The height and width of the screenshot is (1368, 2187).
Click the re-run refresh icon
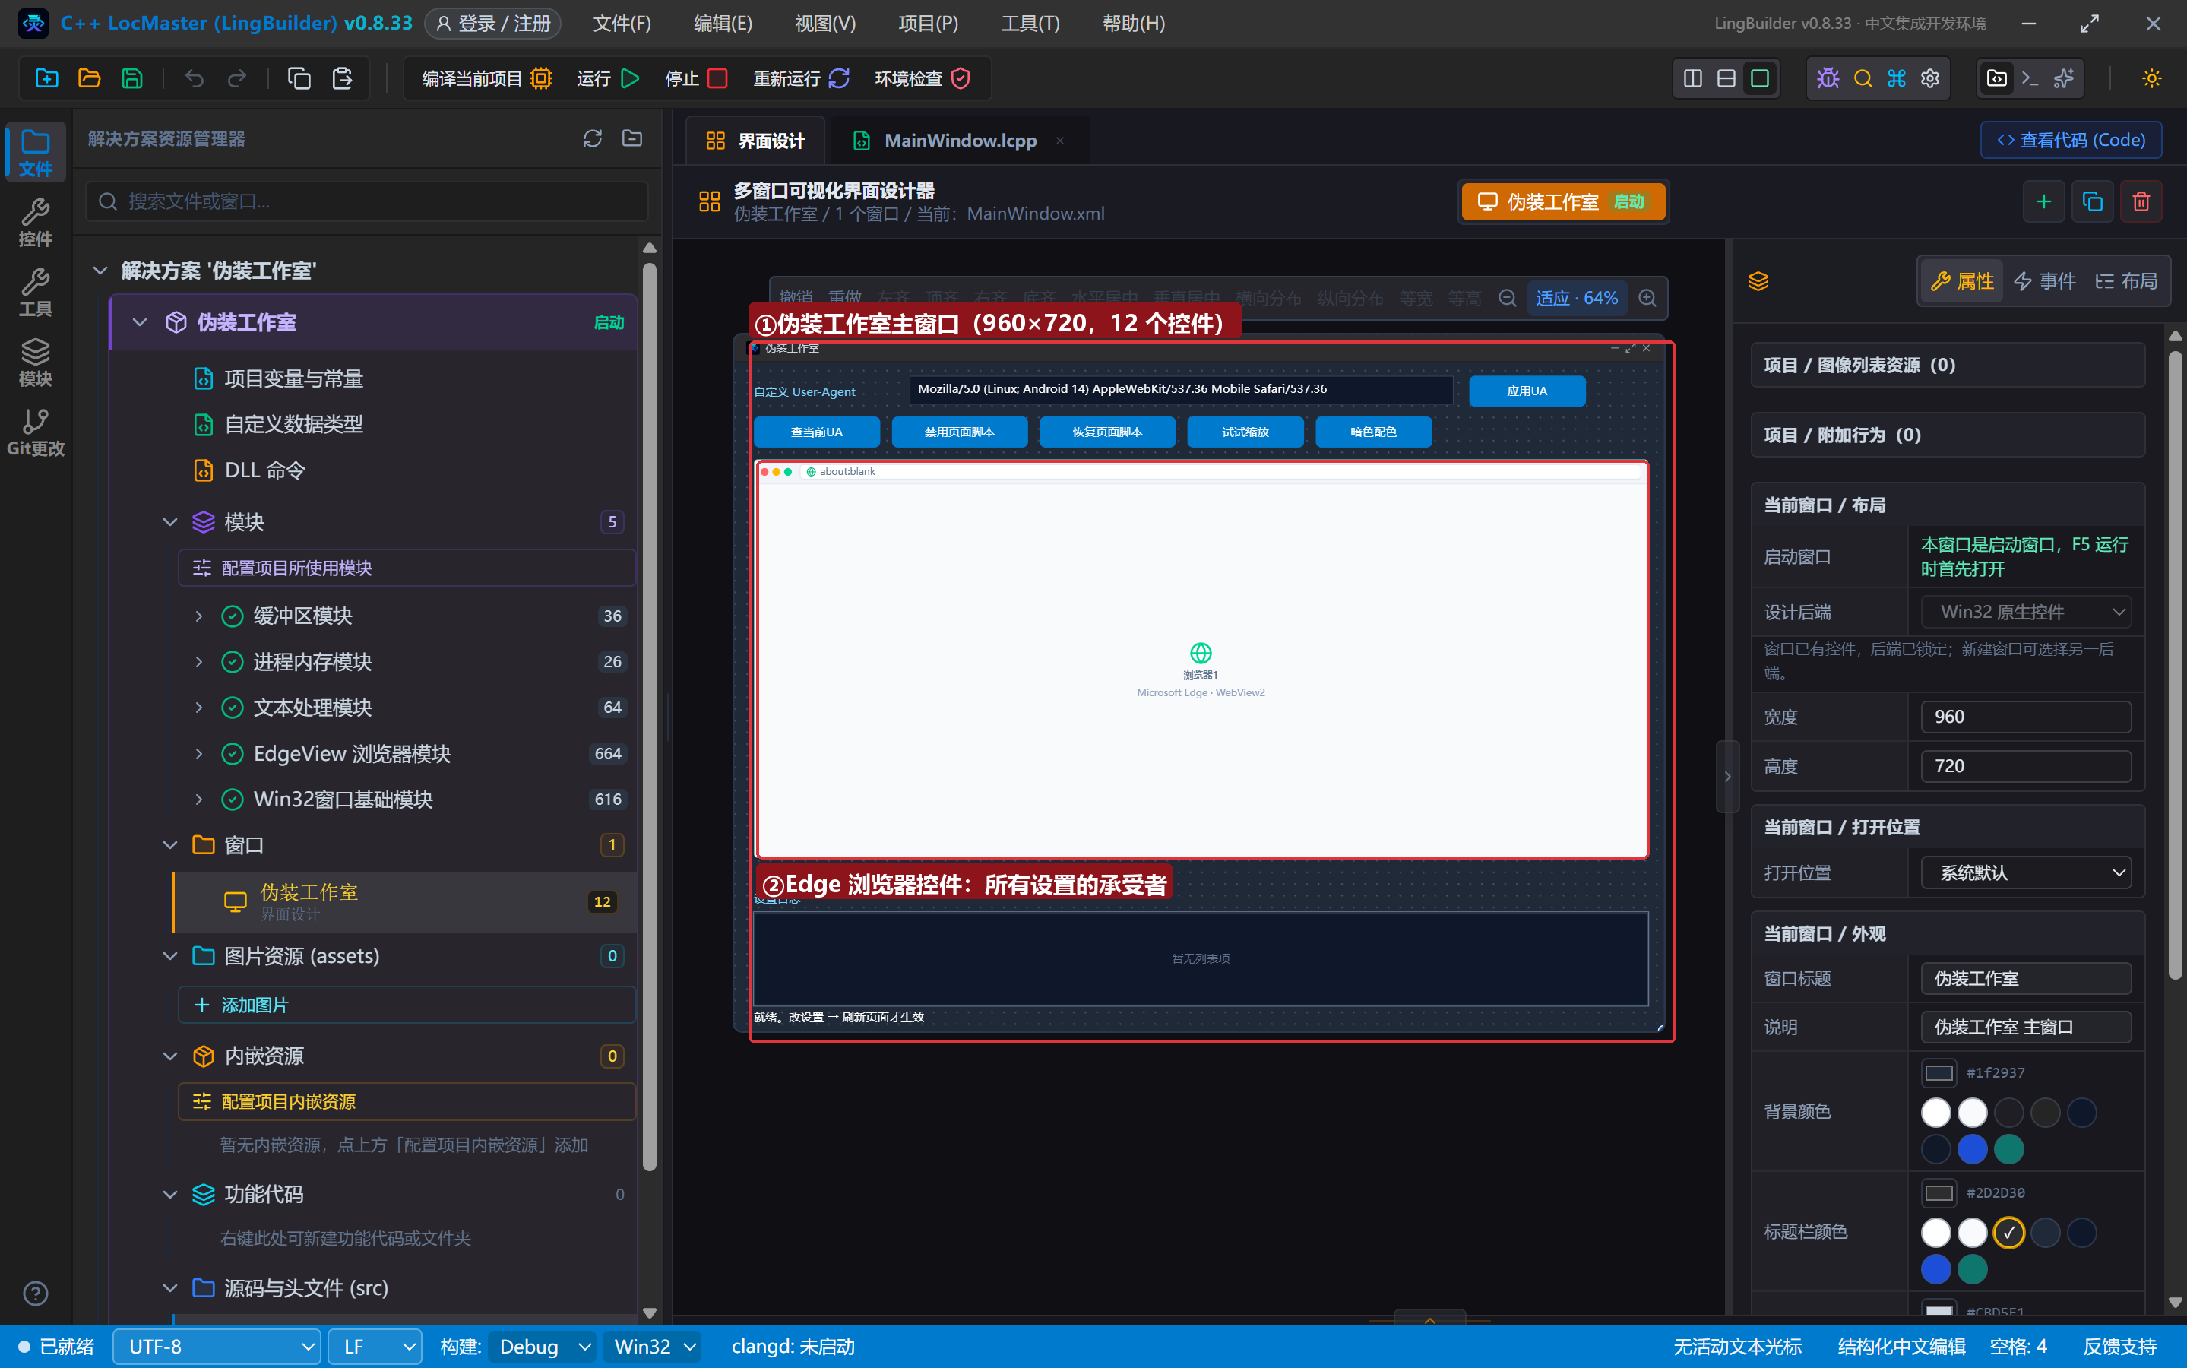838,79
